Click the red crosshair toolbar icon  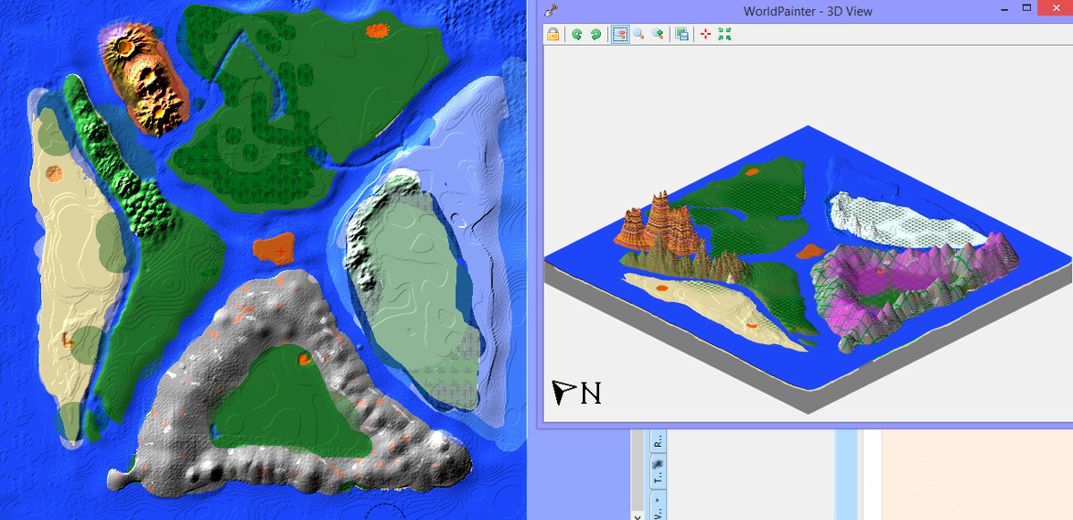tap(705, 35)
